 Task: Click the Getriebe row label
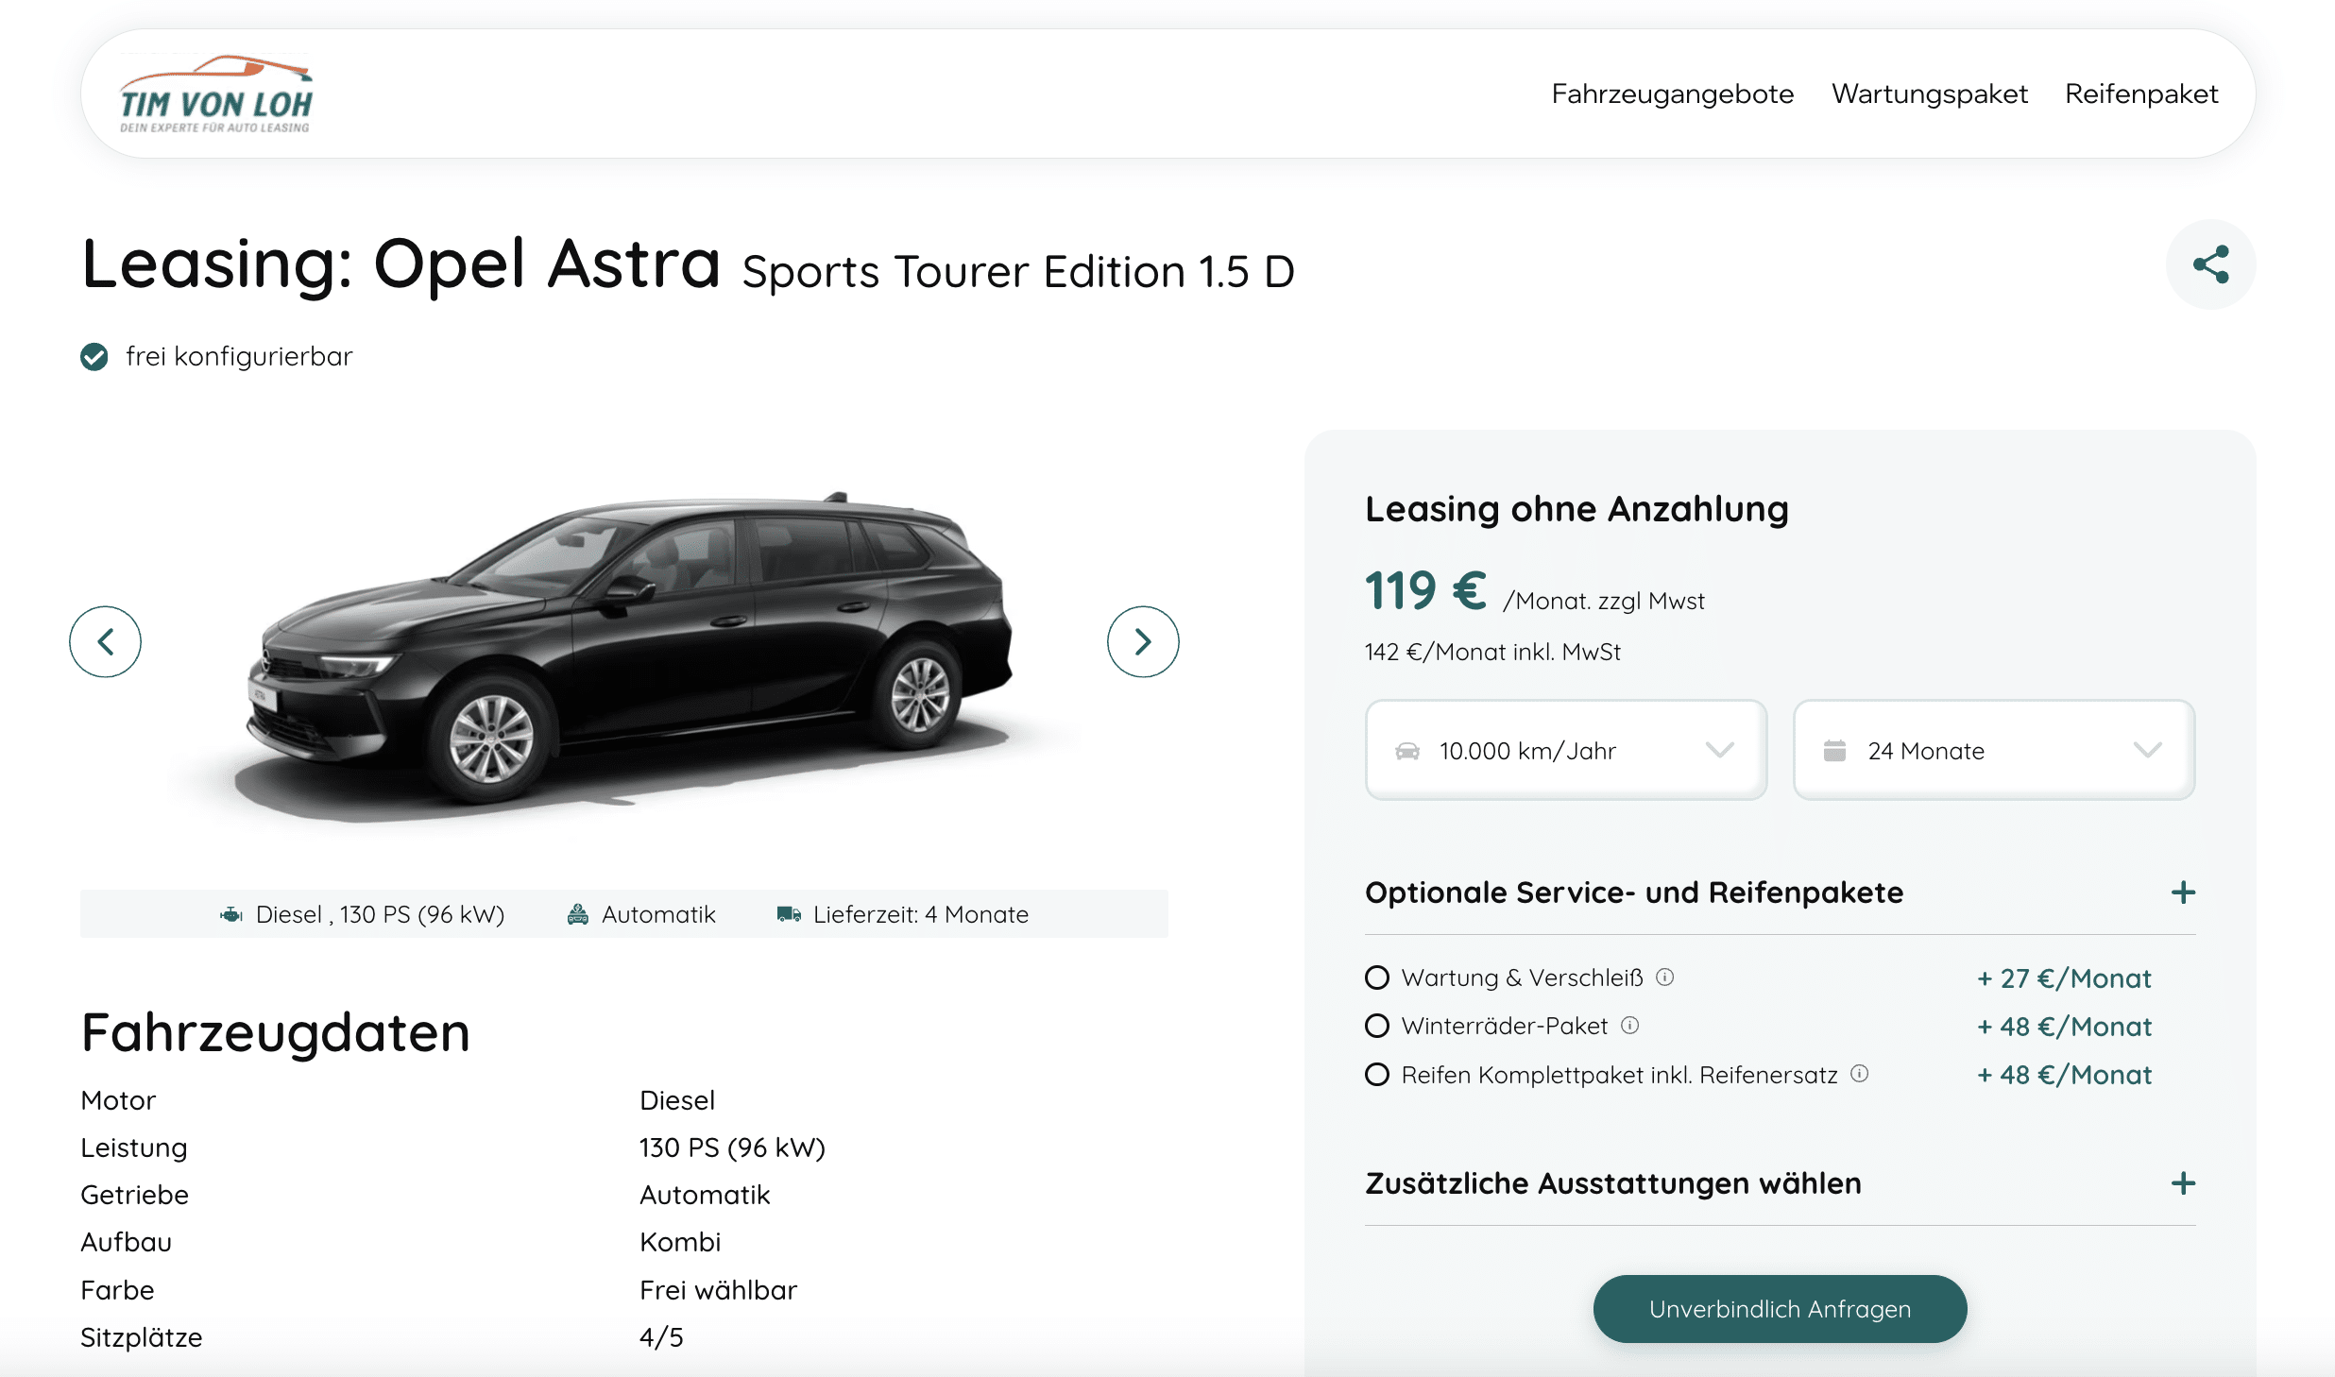[134, 1195]
